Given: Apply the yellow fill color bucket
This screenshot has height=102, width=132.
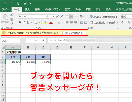Looking at the screenshot, I should coord(45,22).
